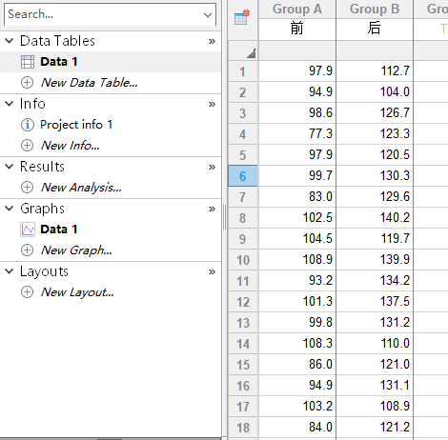The width and height of the screenshot is (448, 440).
Task: Click the plus icon next to New Analysis
Action: [28, 188]
